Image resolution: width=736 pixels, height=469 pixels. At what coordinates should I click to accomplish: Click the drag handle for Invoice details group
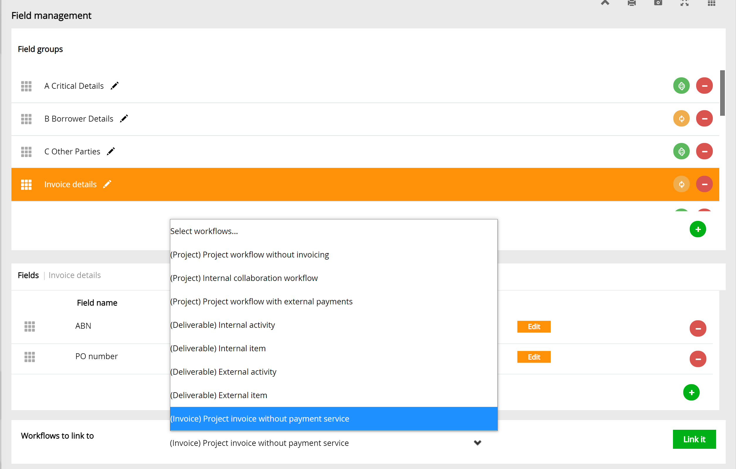coord(26,185)
